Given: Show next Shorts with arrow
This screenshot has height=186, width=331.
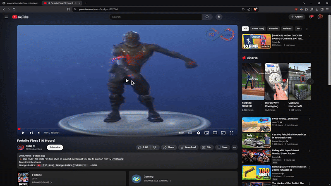Looking at the screenshot, I should point(310,81).
